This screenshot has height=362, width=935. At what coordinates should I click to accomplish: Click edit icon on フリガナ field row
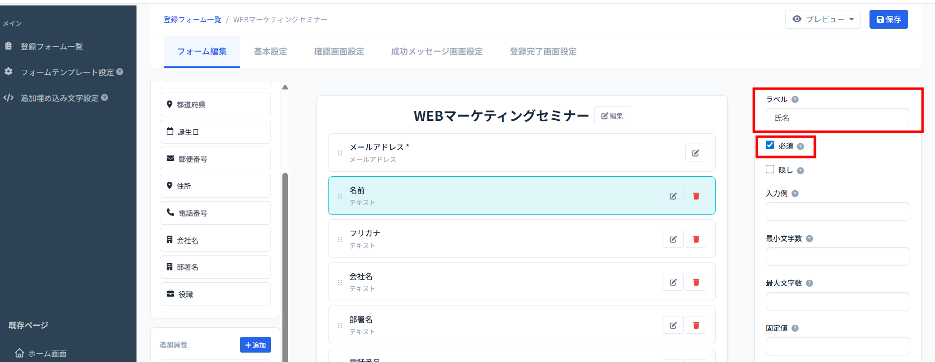(x=673, y=239)
